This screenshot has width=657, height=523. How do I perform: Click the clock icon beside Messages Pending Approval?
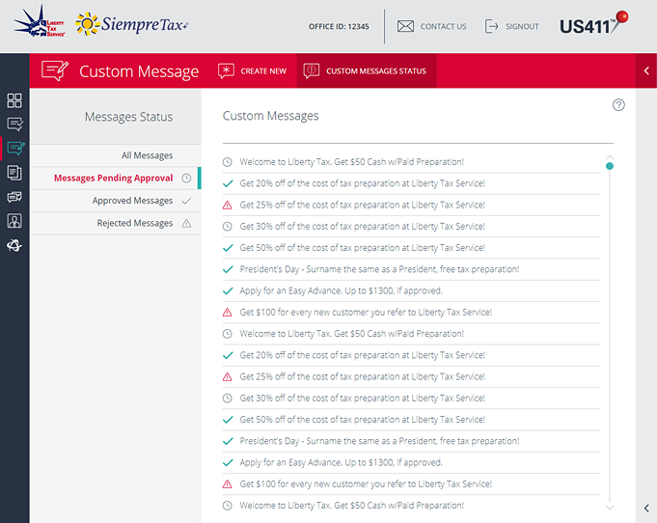pos(186,179)
